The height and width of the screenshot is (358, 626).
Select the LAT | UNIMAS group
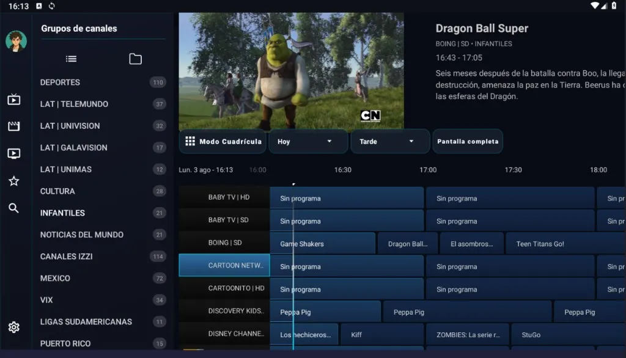click(103, 169)
